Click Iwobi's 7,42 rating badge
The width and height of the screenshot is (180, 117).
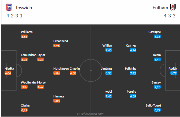[108, 96]
